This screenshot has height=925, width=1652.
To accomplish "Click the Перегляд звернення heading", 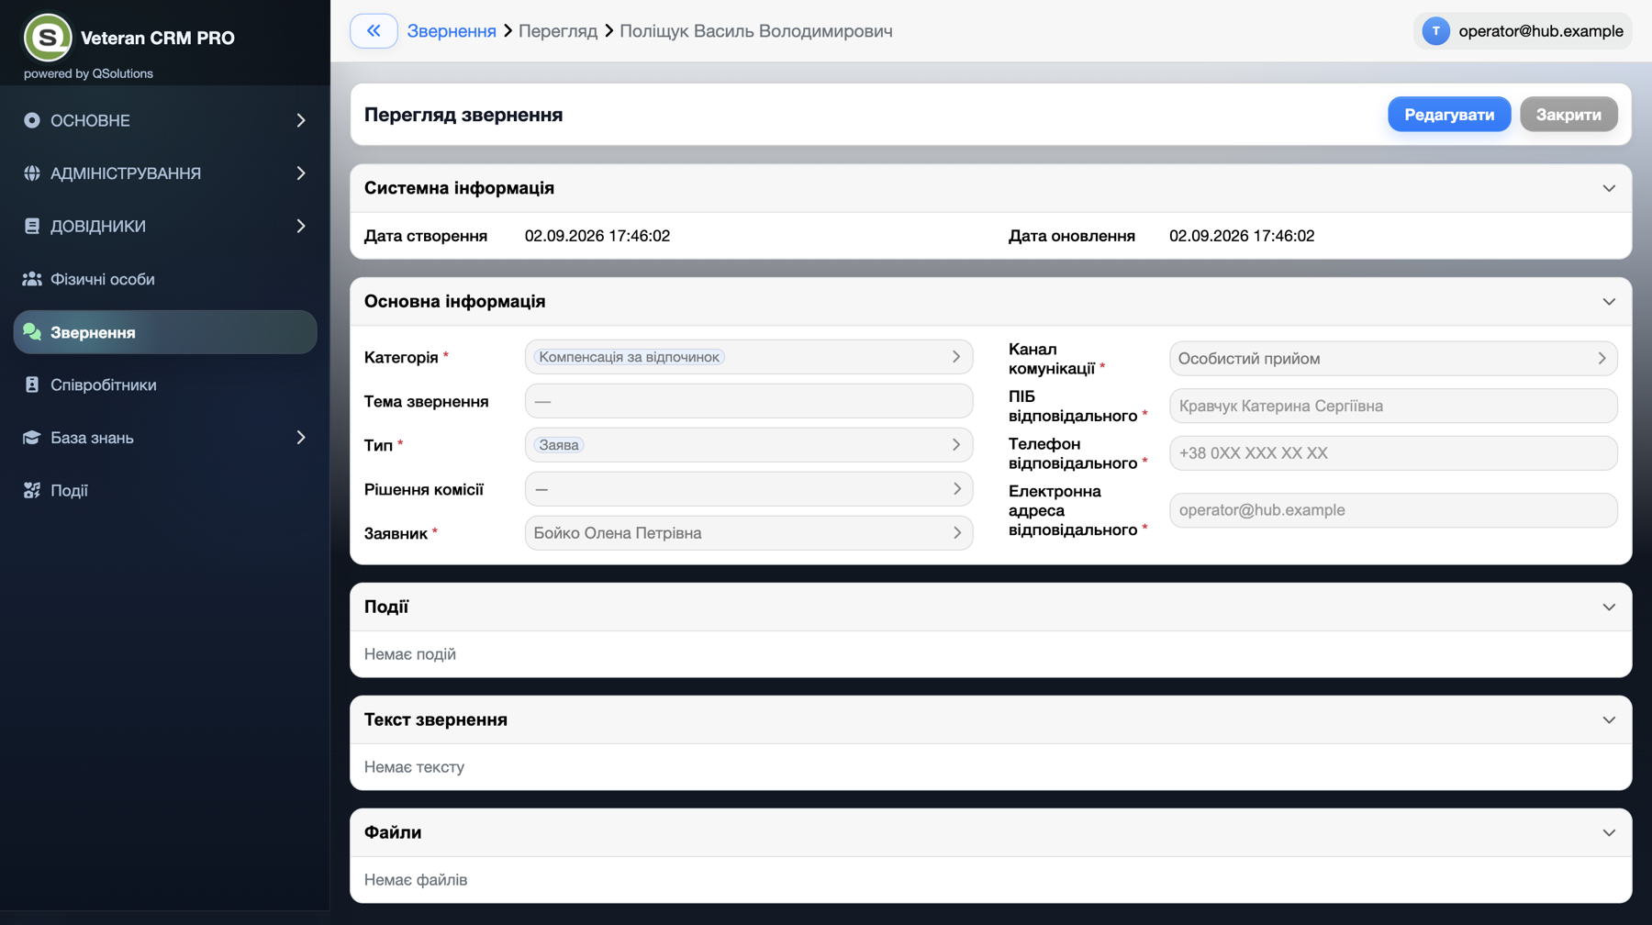I will click(463, 115).
